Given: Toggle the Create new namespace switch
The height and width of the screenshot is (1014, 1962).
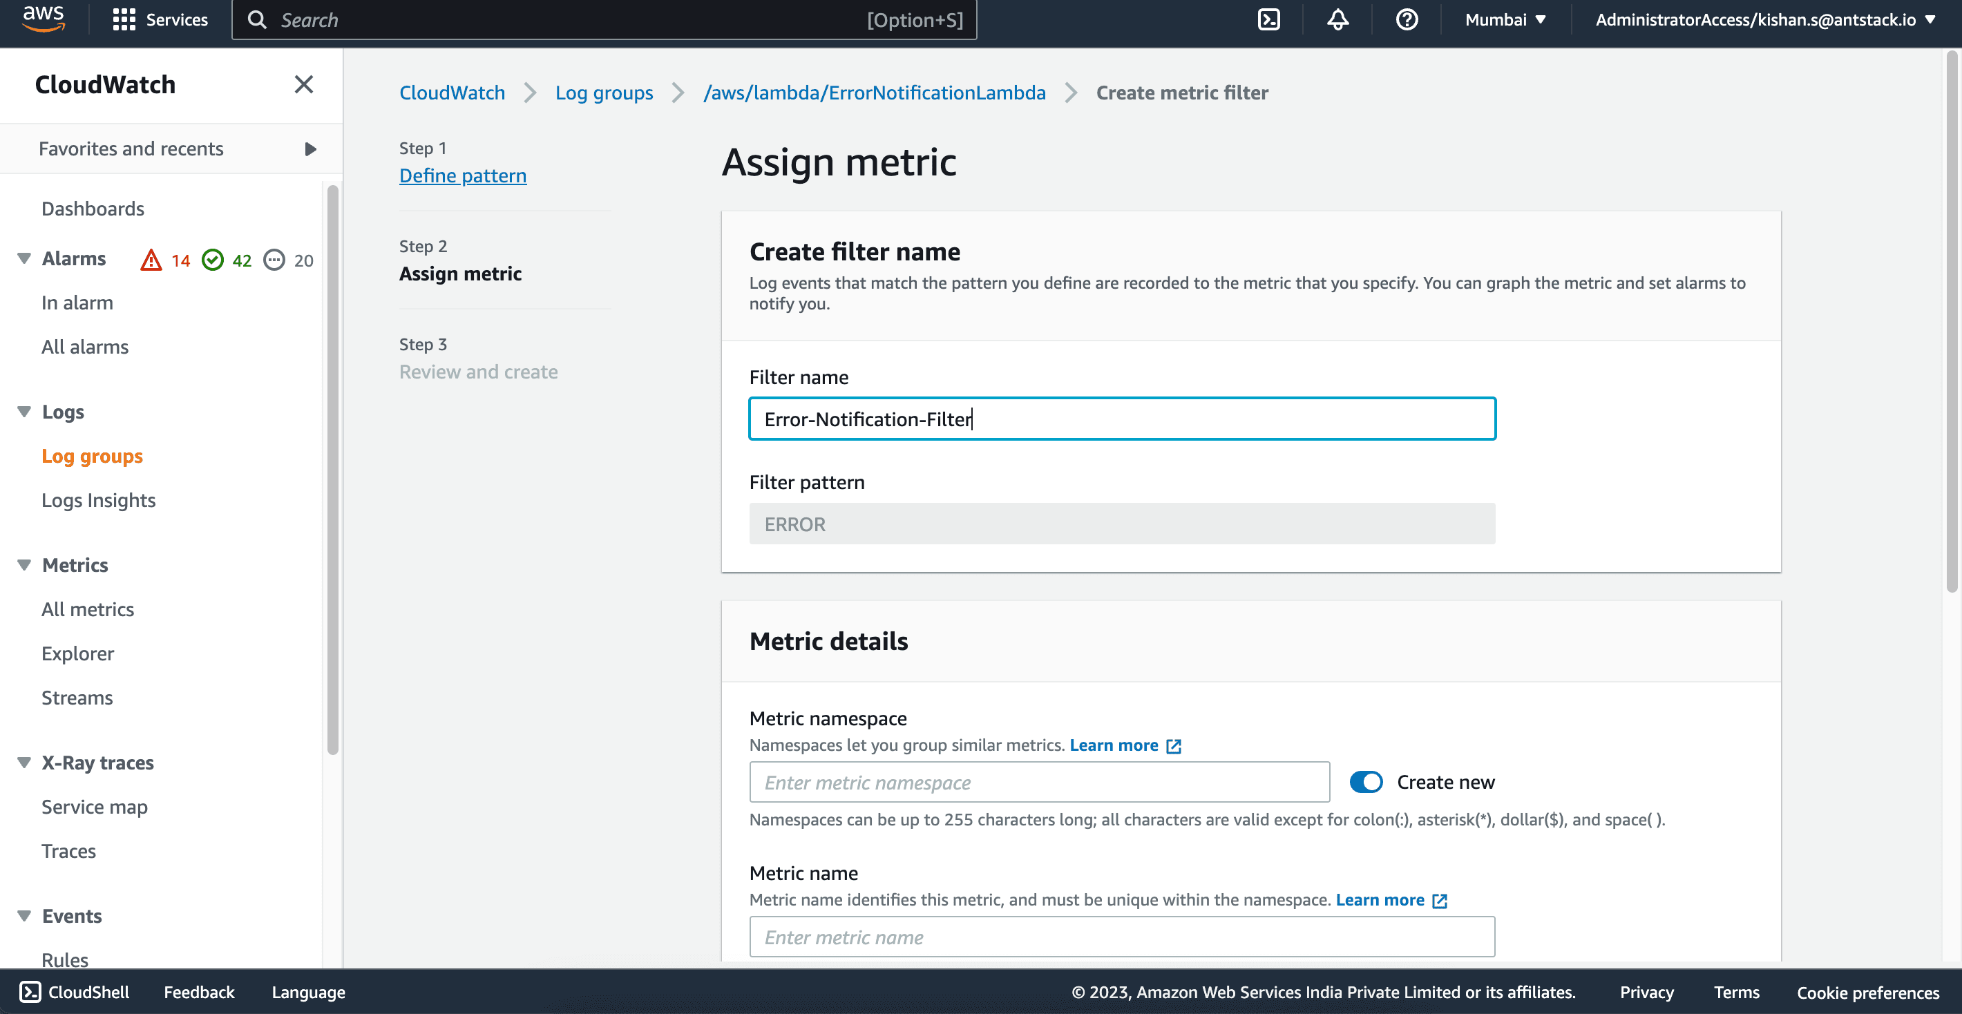Looking at the screenshot, I should pyautogui.click(x=1366, y=782).
